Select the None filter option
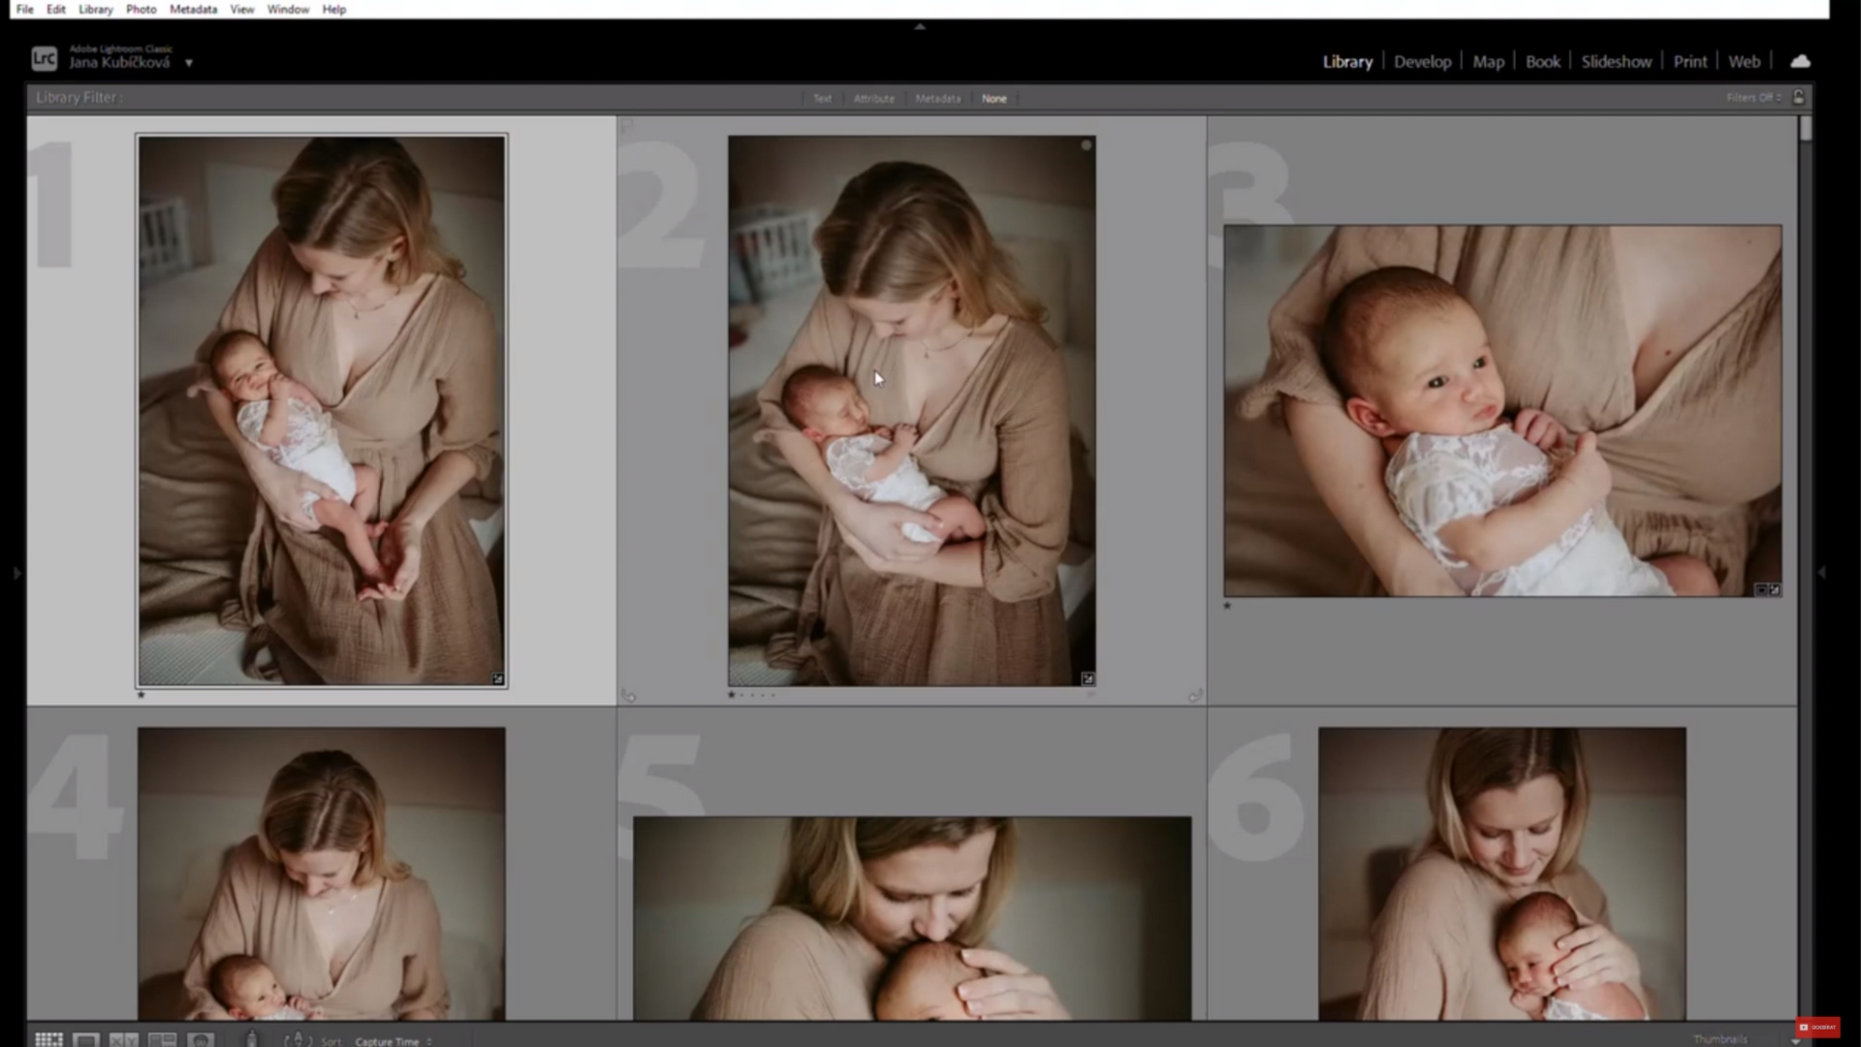The width and height of the screenshot is (1861, 1047). click(x=994, y=99)
